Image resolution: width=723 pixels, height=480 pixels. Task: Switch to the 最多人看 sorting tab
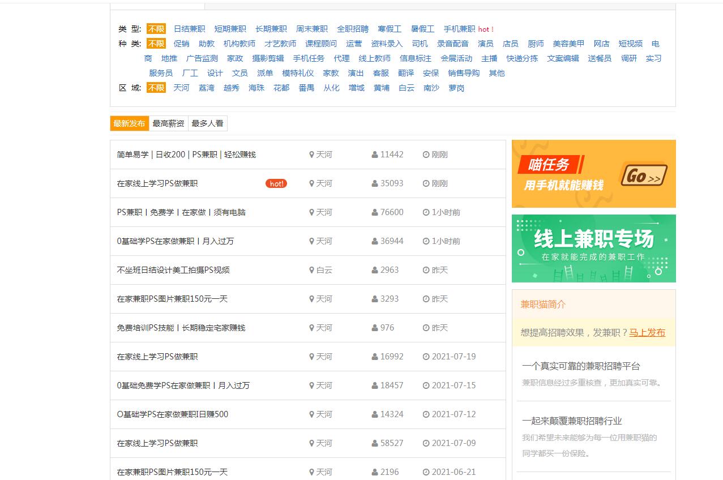tap(207, 123)
